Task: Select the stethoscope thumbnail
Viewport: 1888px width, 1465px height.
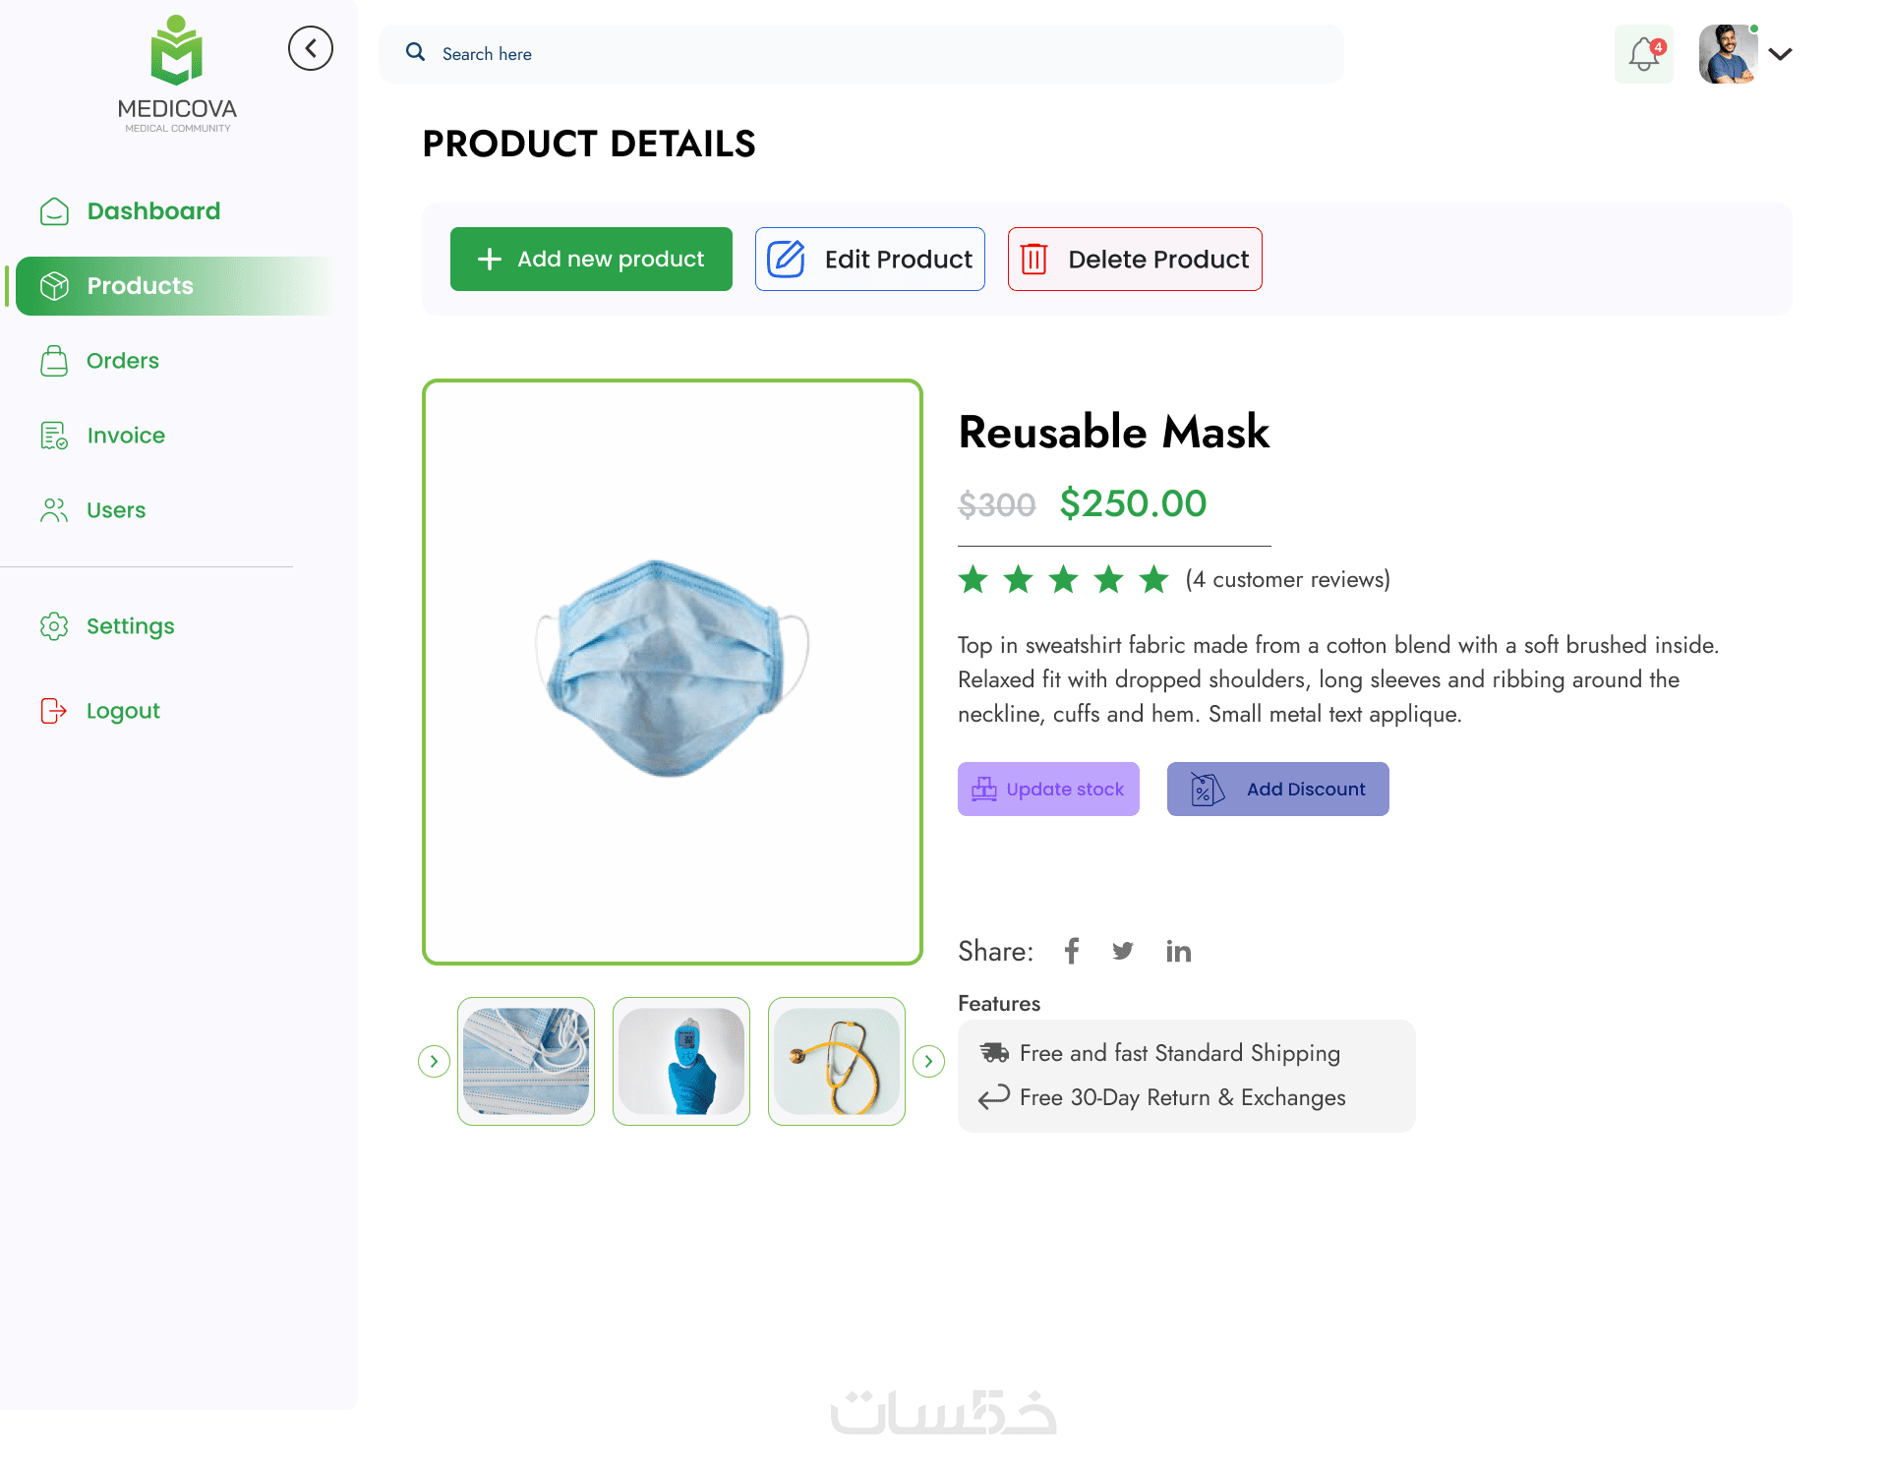Action: (x=837, y=1061)
